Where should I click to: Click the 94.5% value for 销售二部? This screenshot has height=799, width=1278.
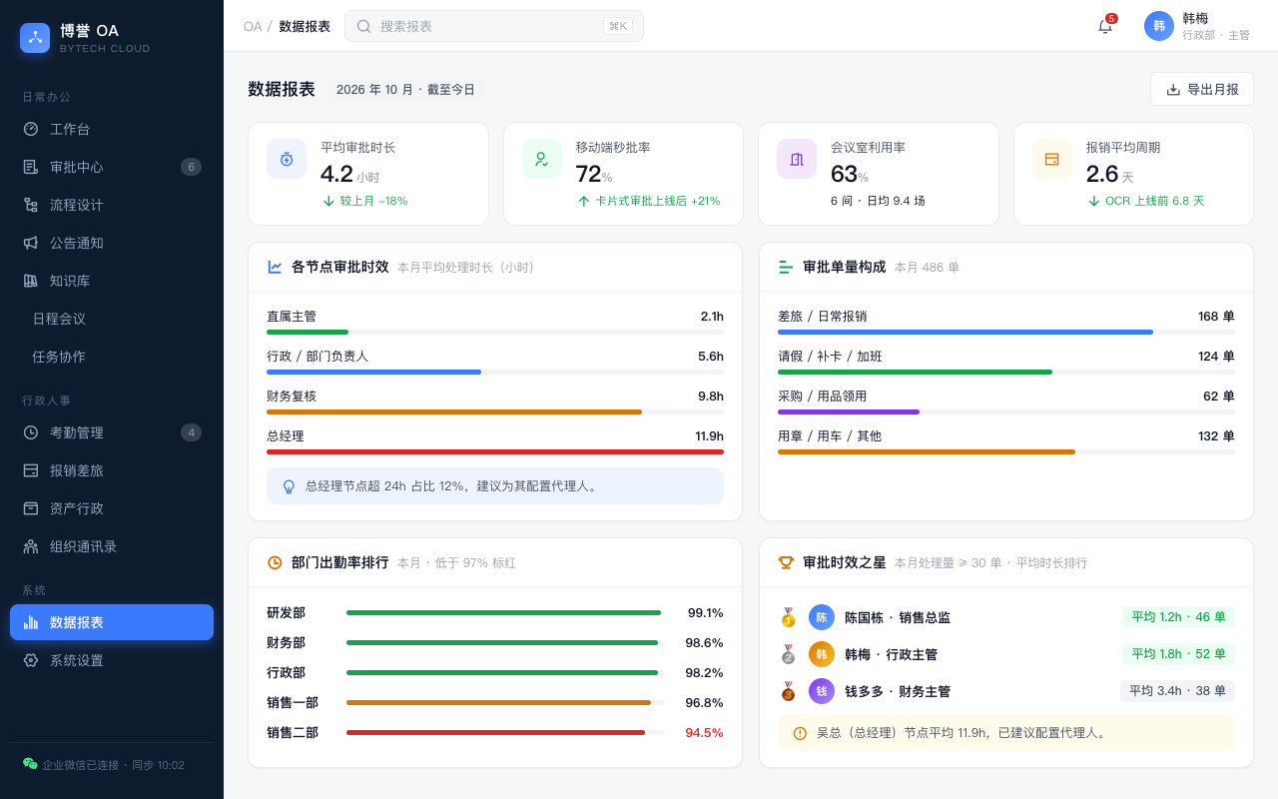(x=704, y=732)
